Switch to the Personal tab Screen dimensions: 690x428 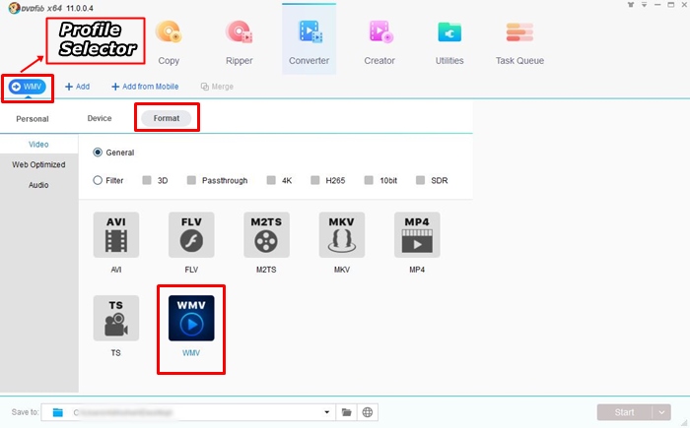coord(33,119)
